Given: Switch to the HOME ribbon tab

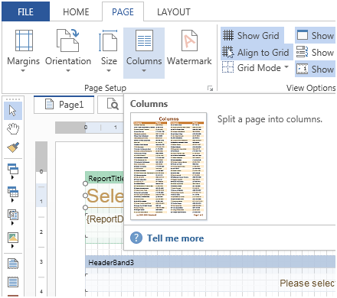Looking at the screenshot, I should click(76, 12).
